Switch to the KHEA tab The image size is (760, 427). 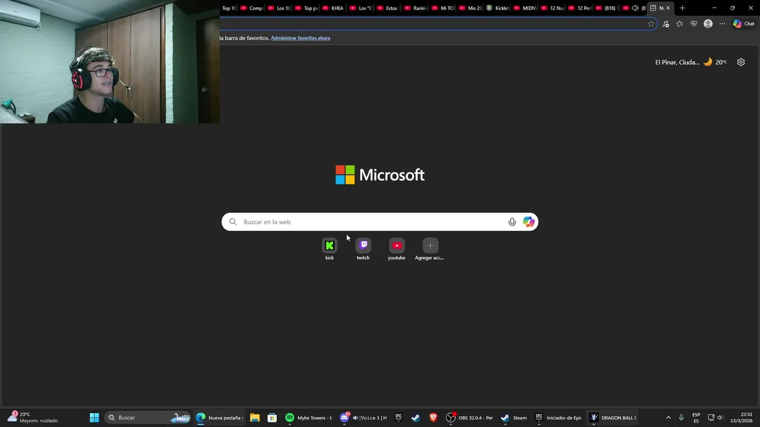coord(333,8)
